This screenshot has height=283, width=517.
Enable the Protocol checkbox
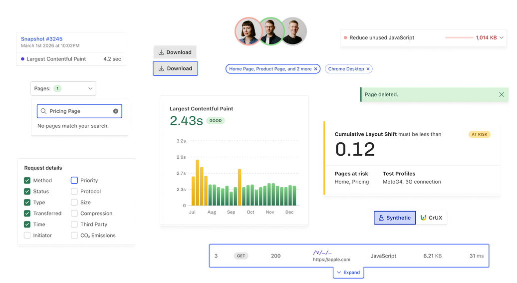coord(74,191)
